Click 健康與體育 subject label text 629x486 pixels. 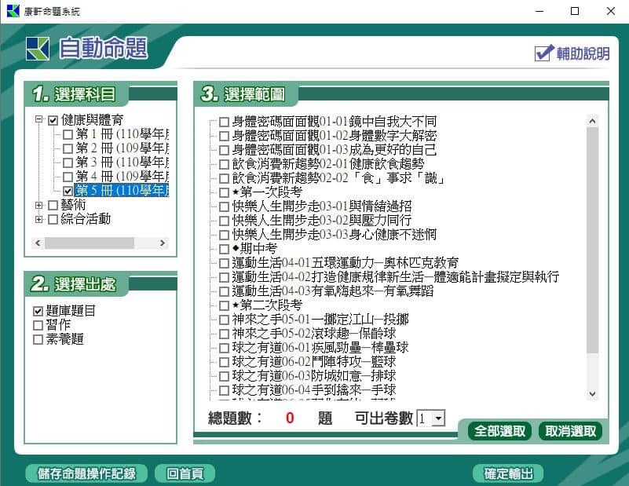click(92, 120)
